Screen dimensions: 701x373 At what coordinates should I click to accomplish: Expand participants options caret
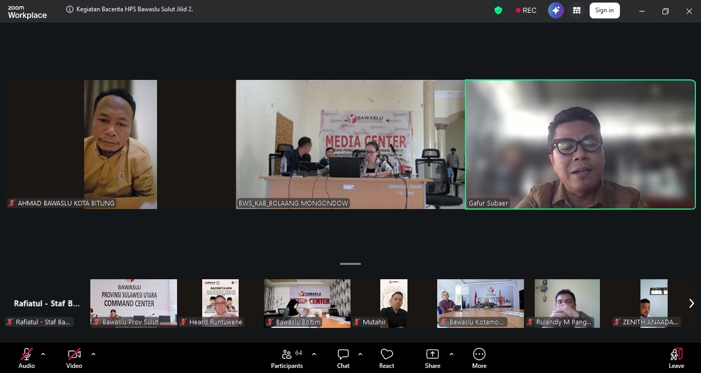(x=314, y=354)
